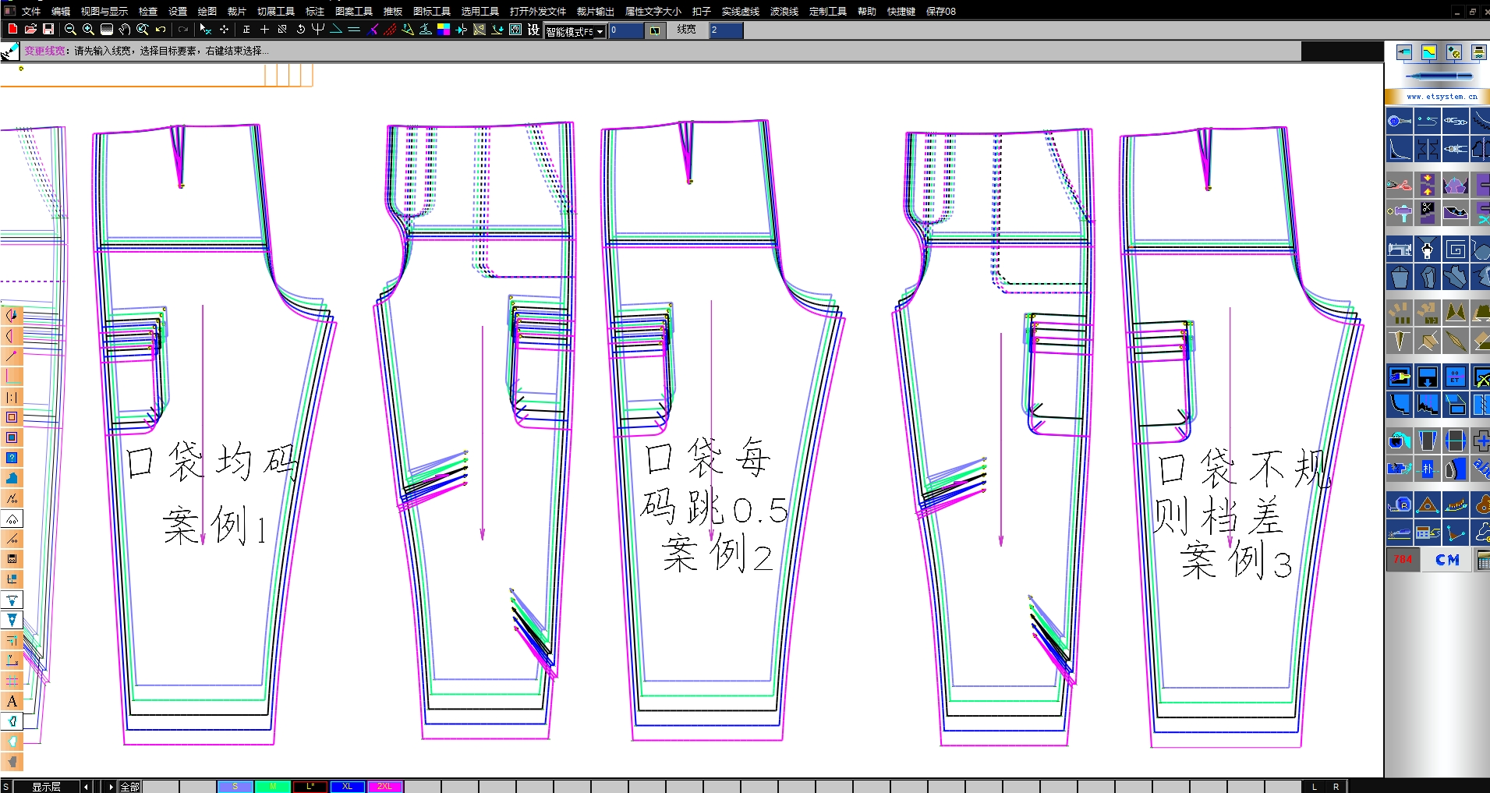Viewport: 1490px width, 793px height.
Task: Toggle the XL size layer
Action: [348, 787]
